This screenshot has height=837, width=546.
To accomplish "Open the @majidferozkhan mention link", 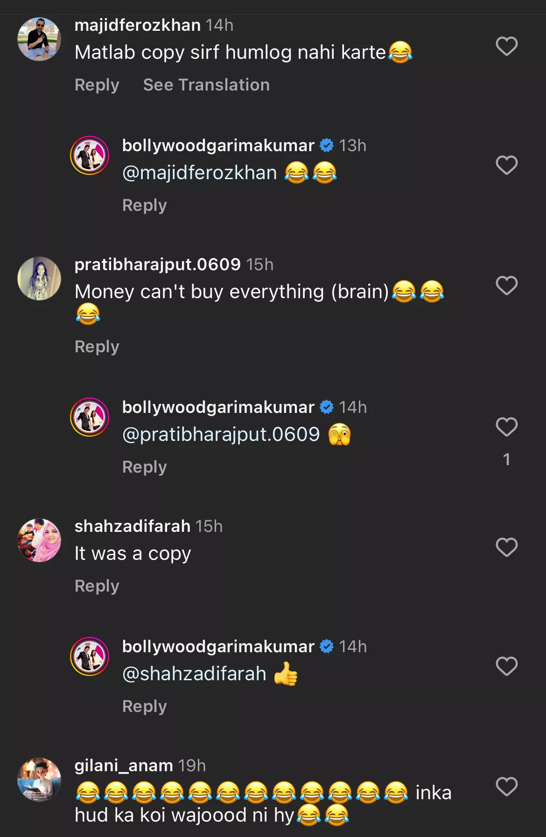I will [x=200, y=173].
